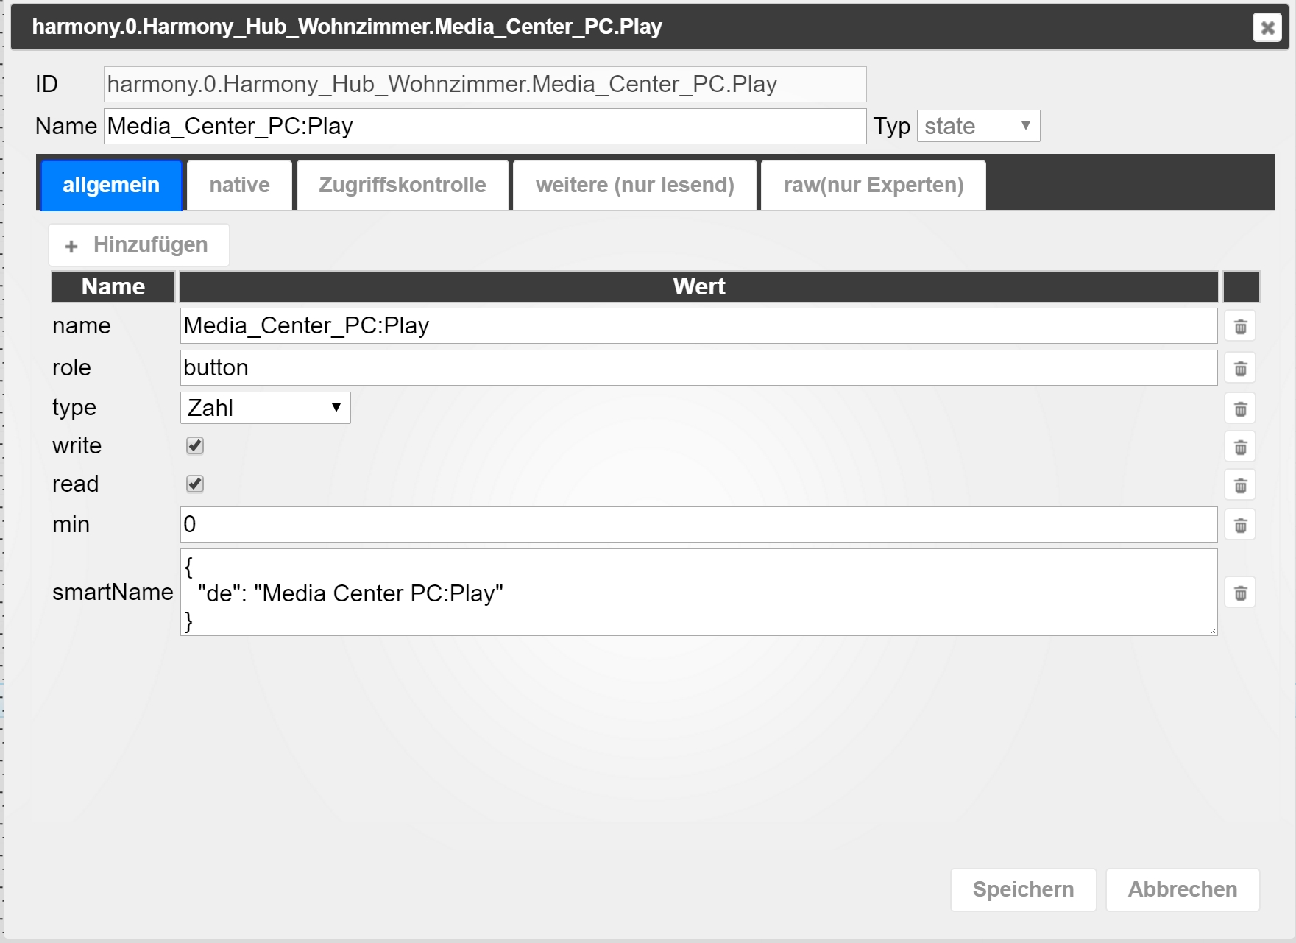Image resolution: width=1296 pixels, height=943 pixels.
Task: Click the Wert column header
Action: click(x=699, y=286)
